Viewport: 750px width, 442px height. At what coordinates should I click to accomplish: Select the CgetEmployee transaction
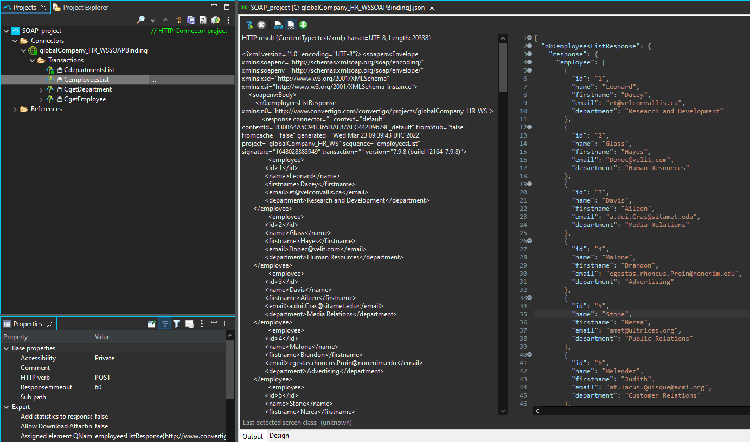[x=85, y=99]
